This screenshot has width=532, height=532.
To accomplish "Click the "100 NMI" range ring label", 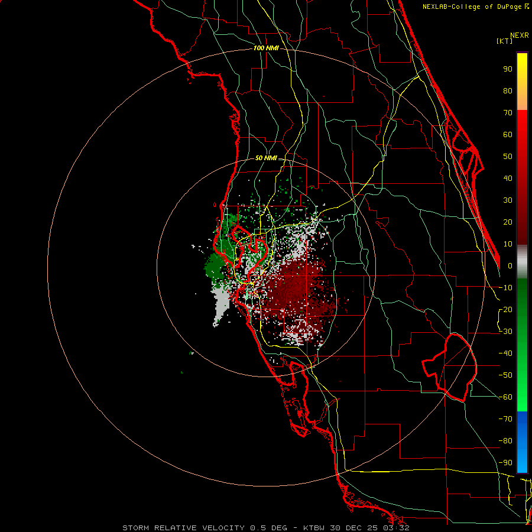I will pos(266,48).
